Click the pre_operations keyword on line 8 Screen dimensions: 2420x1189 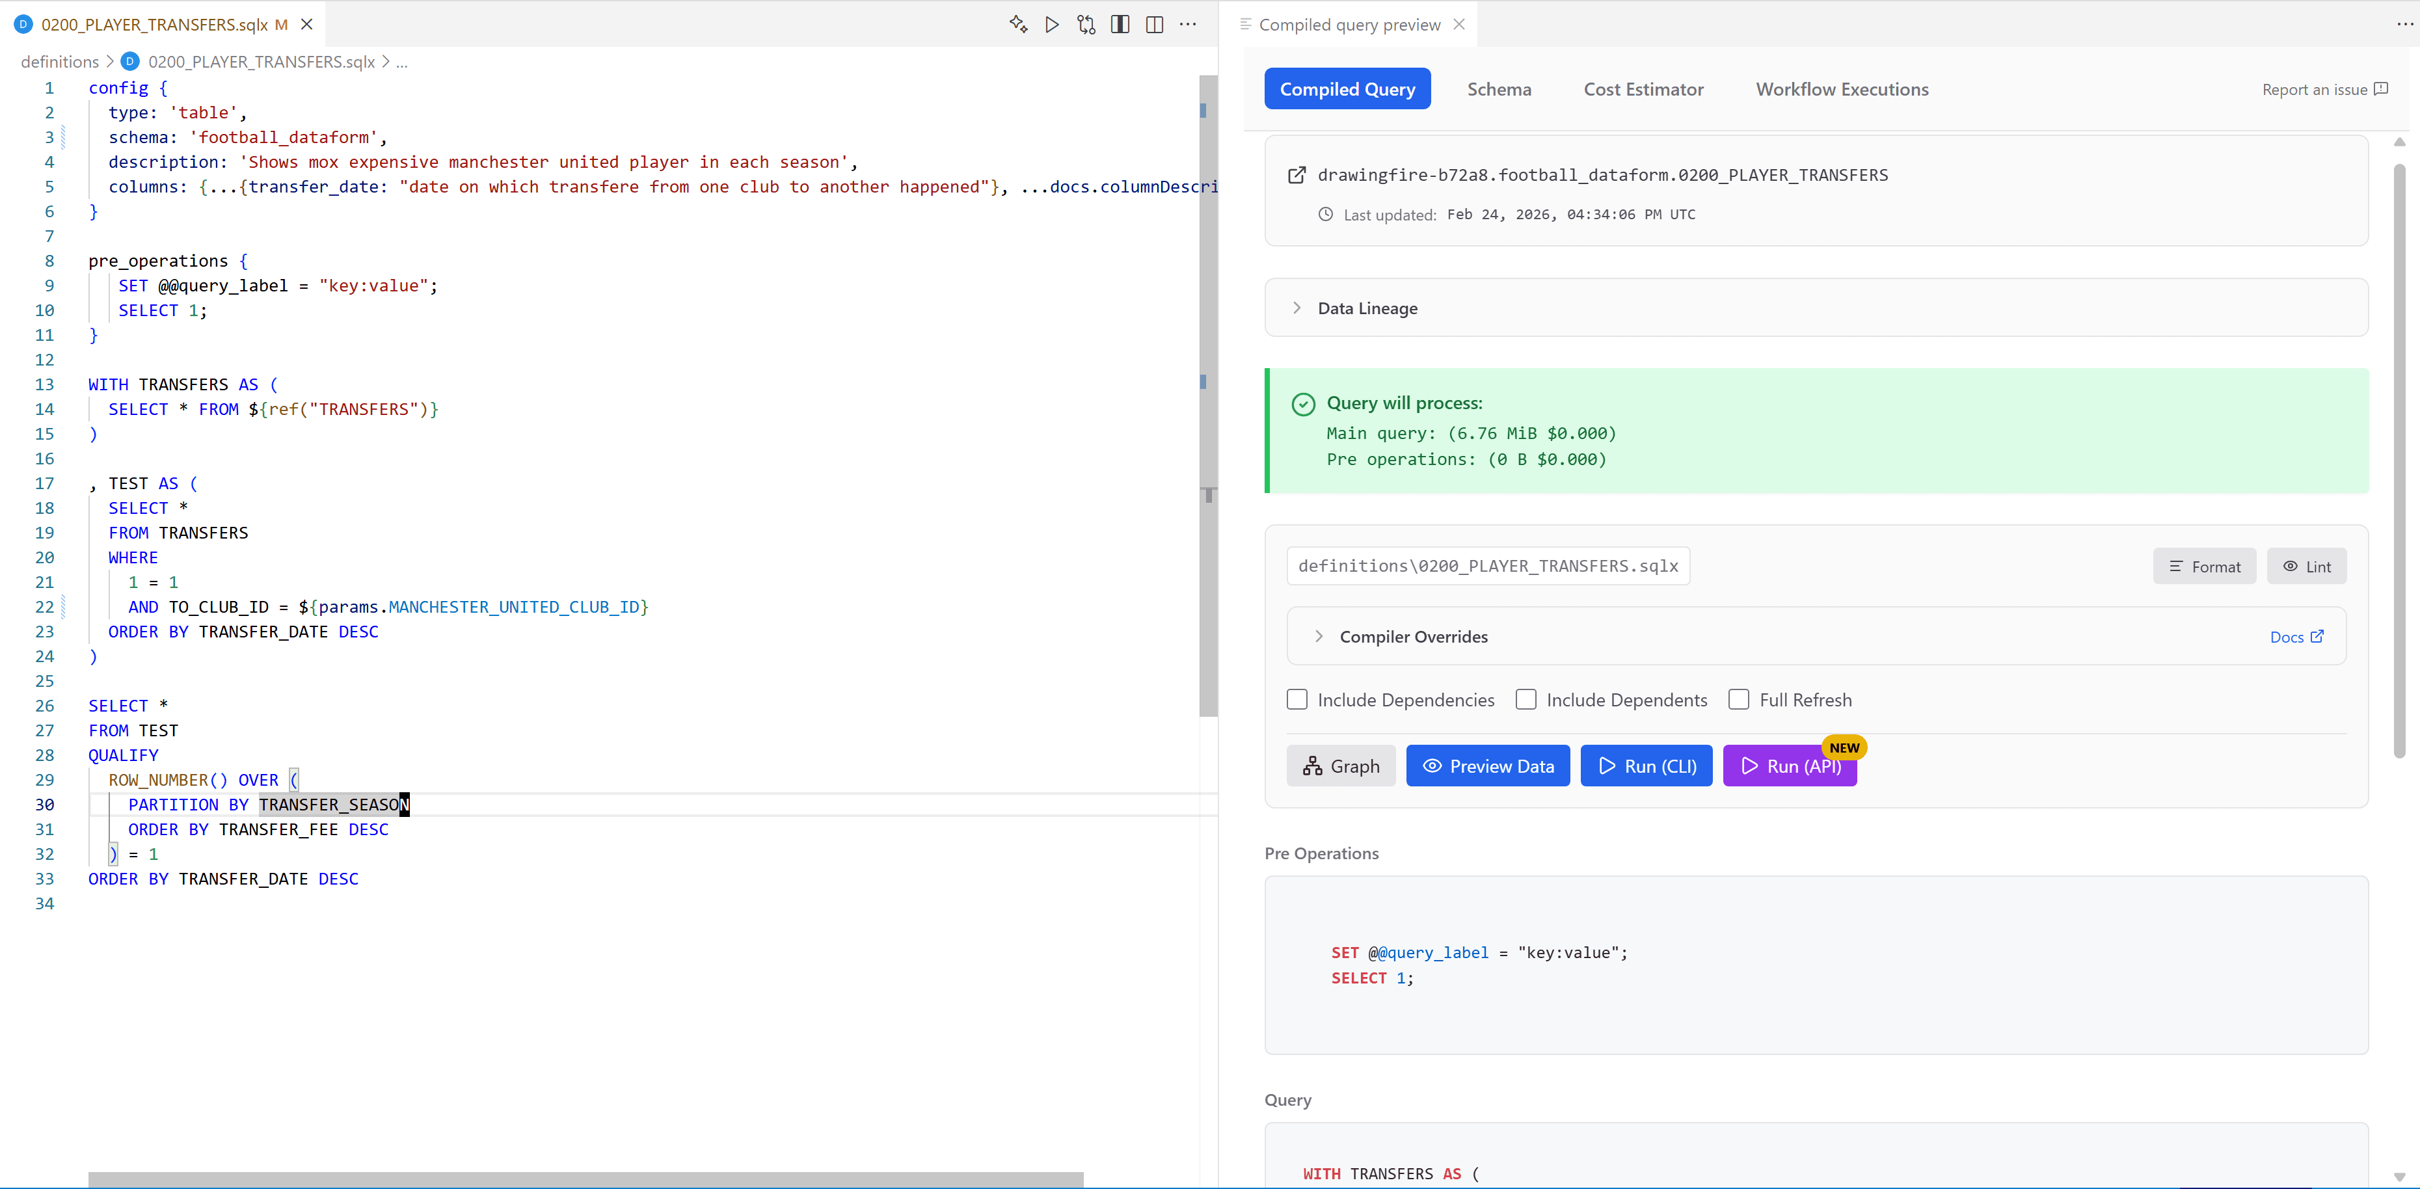pyautogui.click(x=158, y=261)
